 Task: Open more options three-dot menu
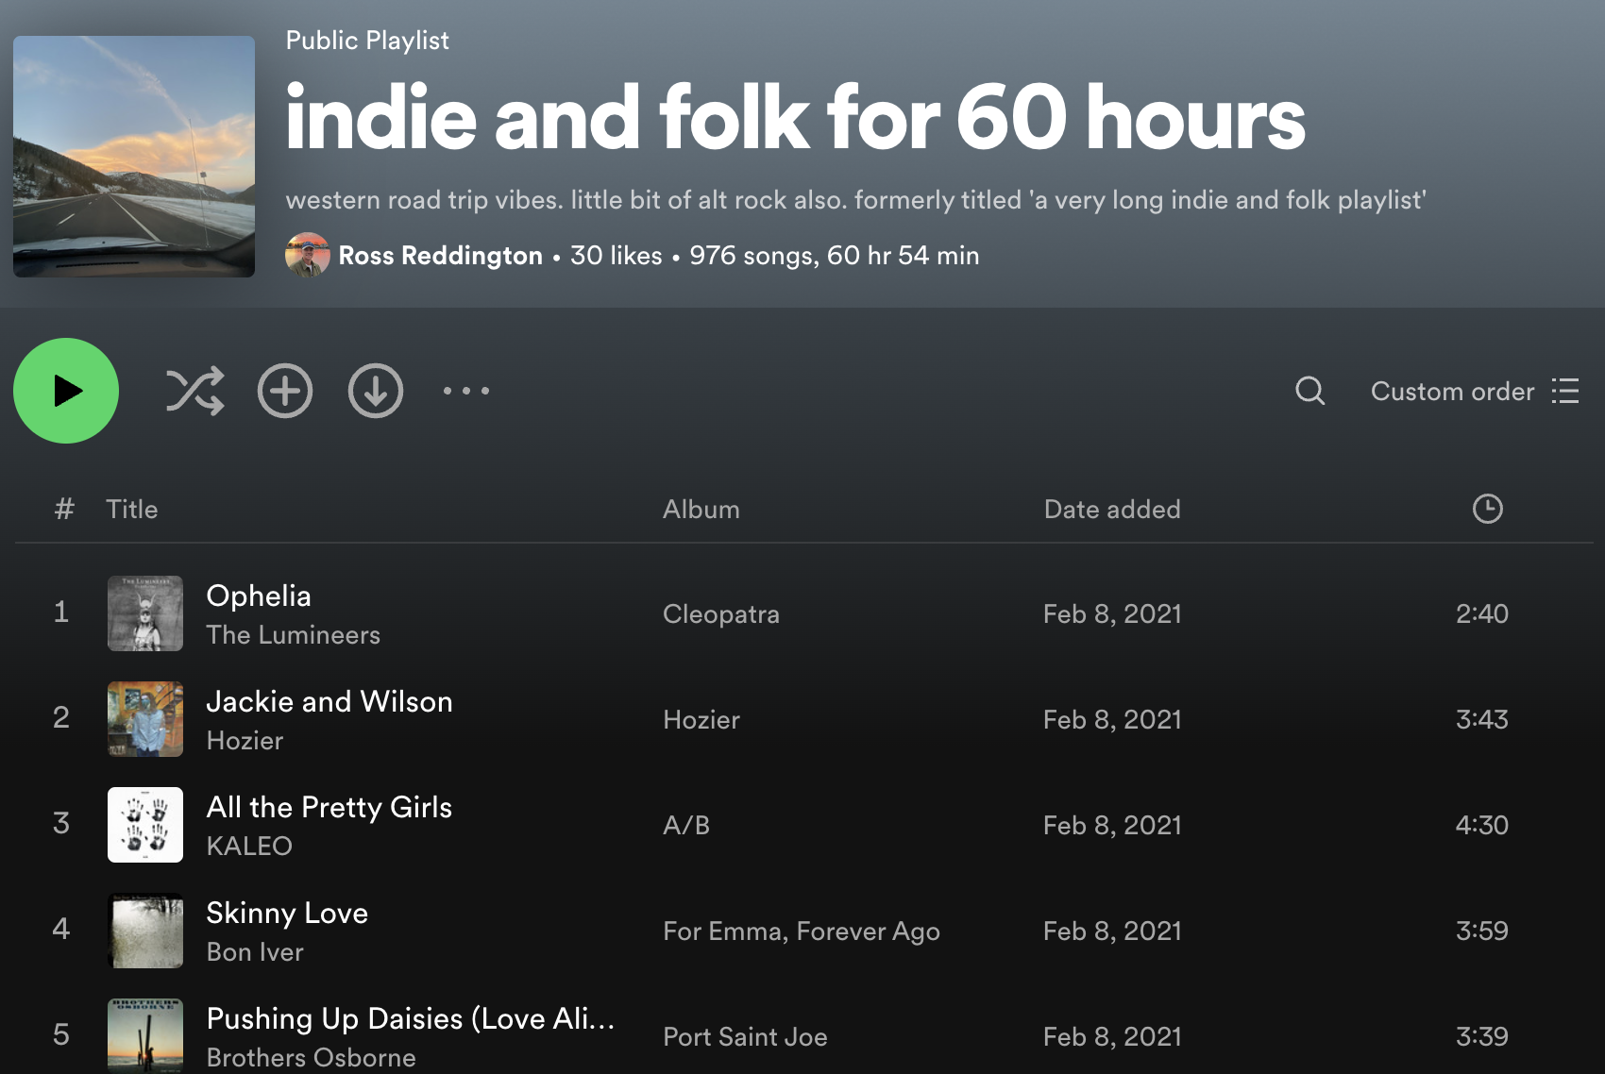(x=466, y=391)
